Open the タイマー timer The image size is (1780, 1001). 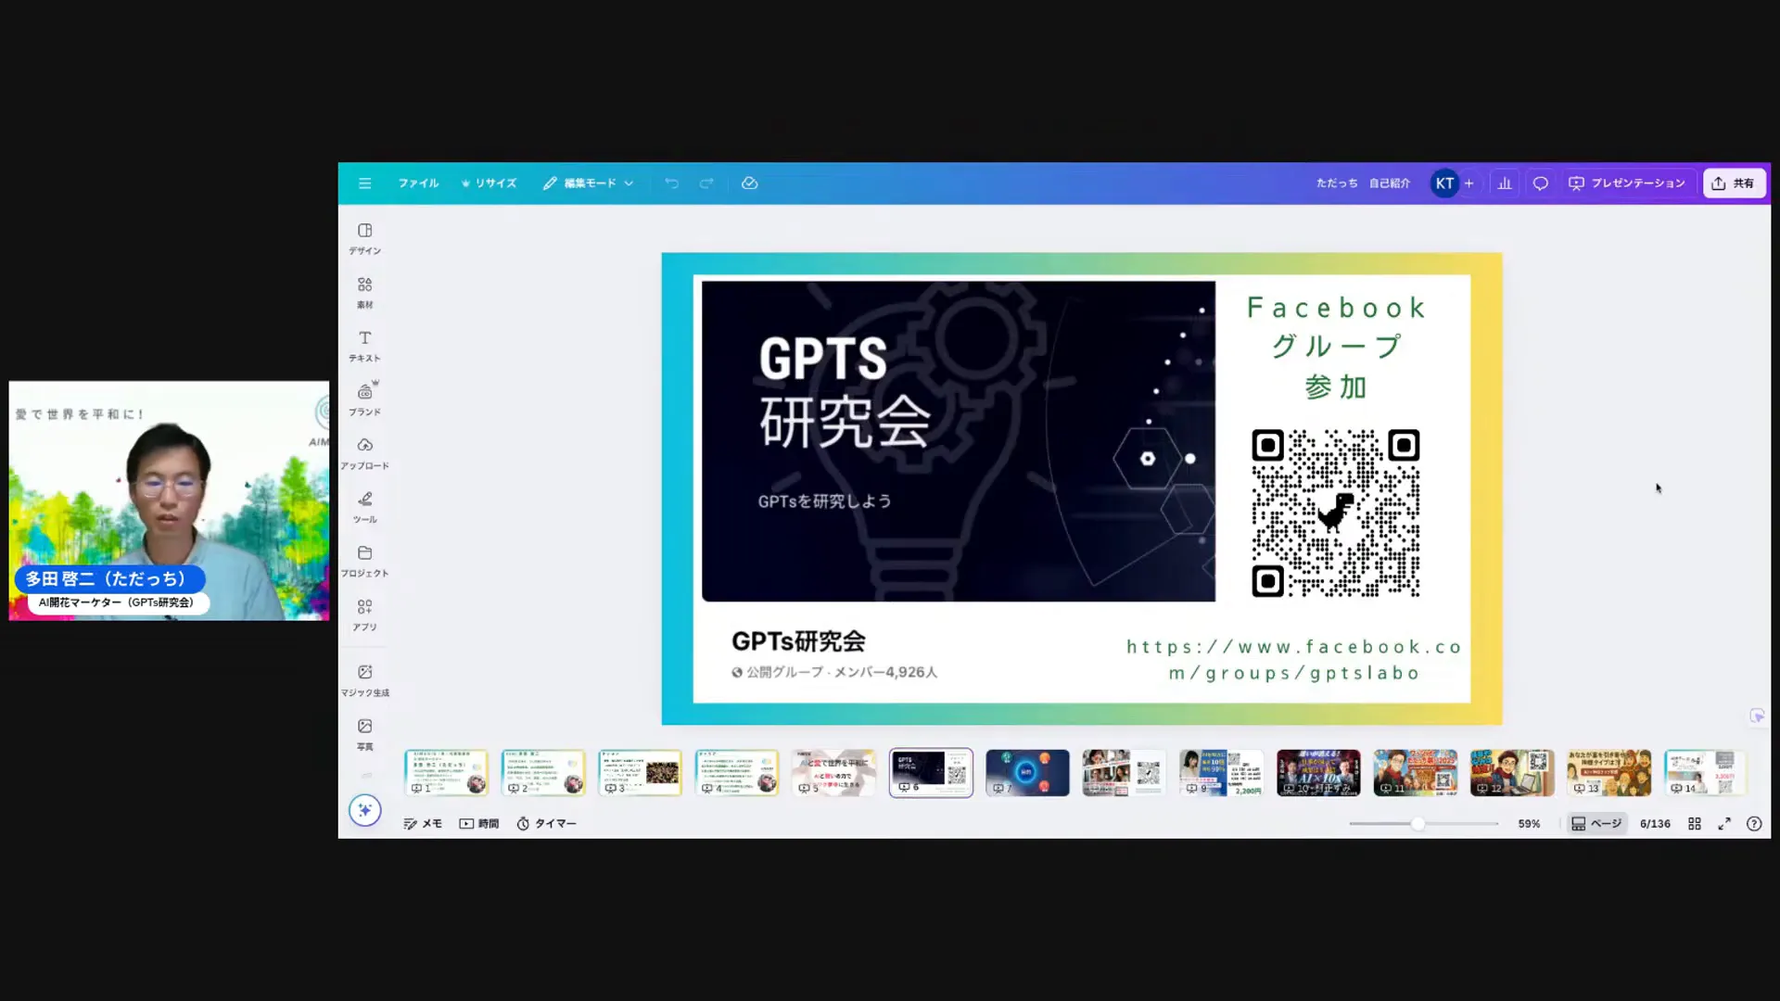[546, 823]
